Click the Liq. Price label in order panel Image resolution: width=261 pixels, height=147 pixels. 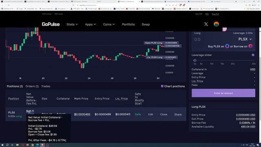(x=197, y=81)
